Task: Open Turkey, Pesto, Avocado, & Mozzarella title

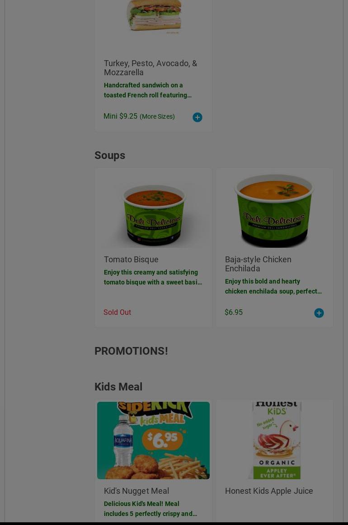Action: pos(150,67)
